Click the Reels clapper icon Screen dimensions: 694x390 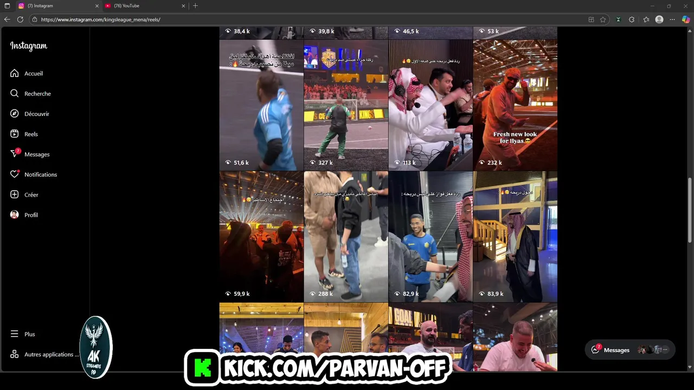[x=15, y=134]
